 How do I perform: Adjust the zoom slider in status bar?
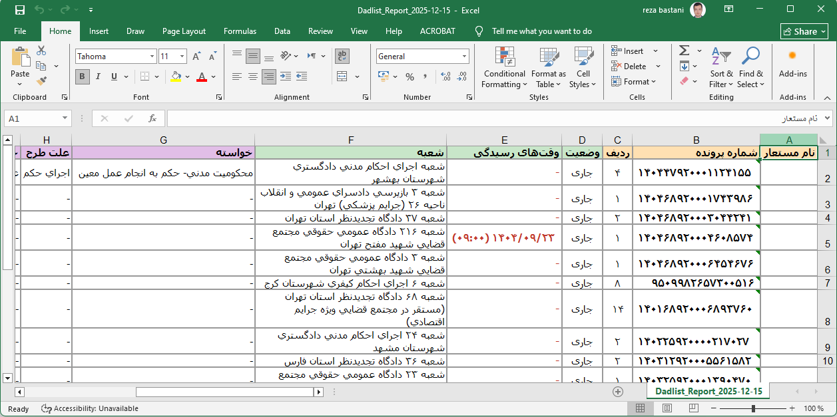(x=754, y=408)
